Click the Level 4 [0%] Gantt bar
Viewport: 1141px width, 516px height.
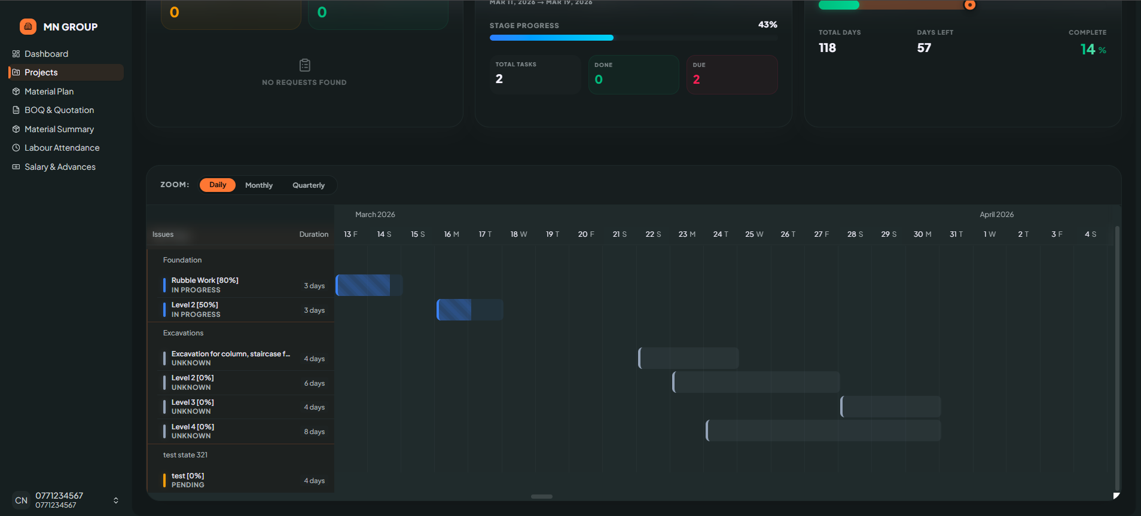(823, 430)
